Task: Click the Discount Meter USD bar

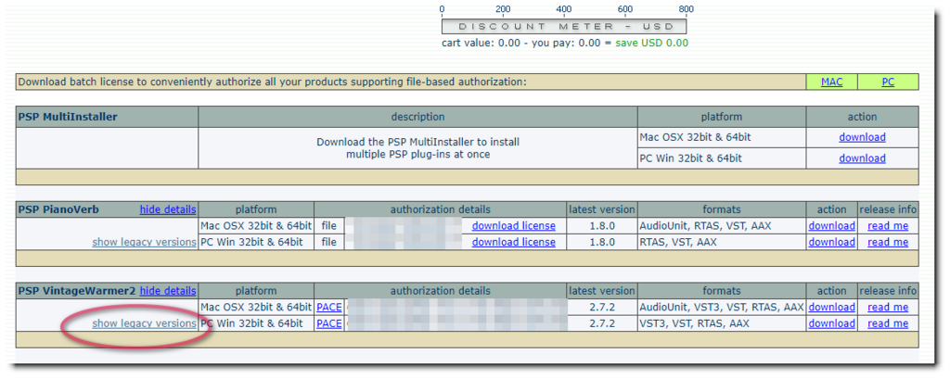Action: click(564, 27)
